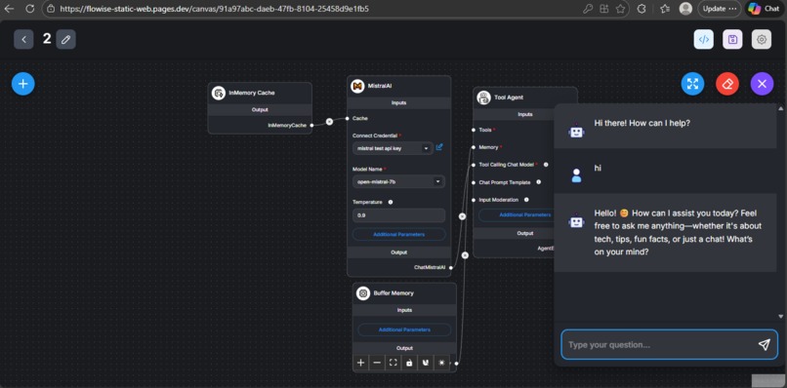This screenshot has height=388, width=787.
Task: Click the InMemoryCache output anchor
Action: 311,126
